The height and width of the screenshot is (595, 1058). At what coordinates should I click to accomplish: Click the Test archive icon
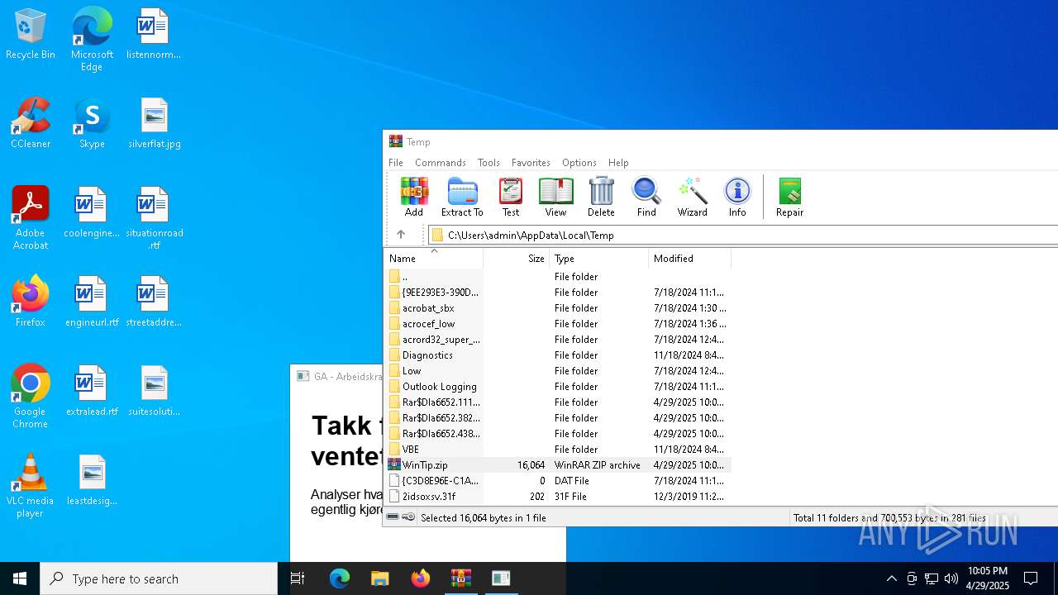click(511, 197)
